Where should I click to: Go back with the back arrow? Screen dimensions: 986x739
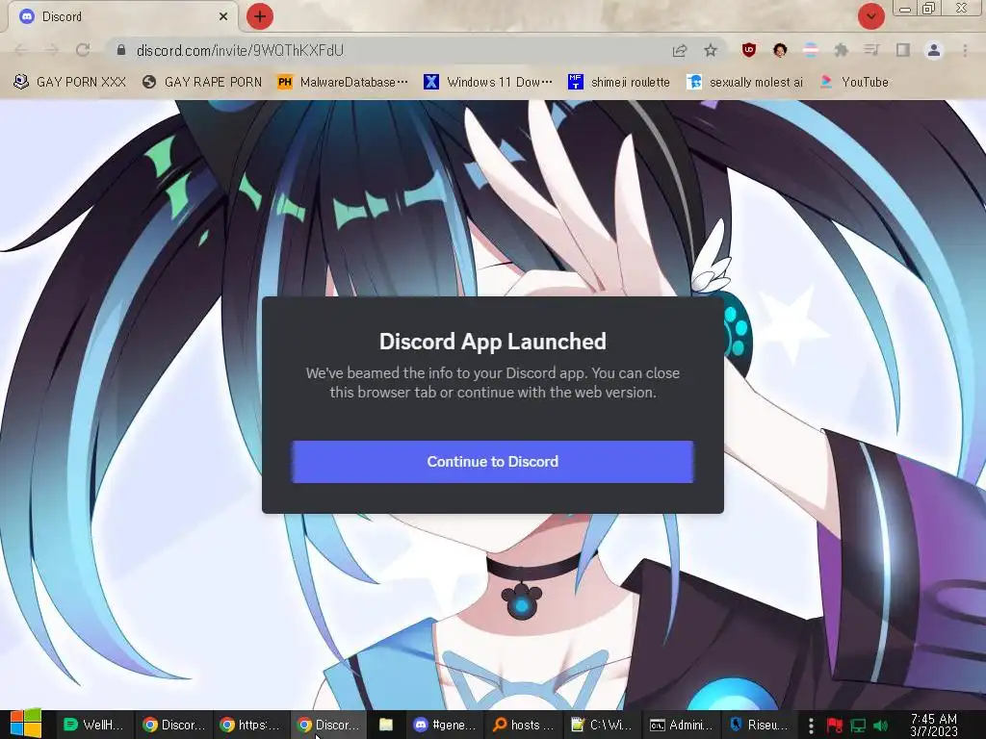tap(21, 50)
